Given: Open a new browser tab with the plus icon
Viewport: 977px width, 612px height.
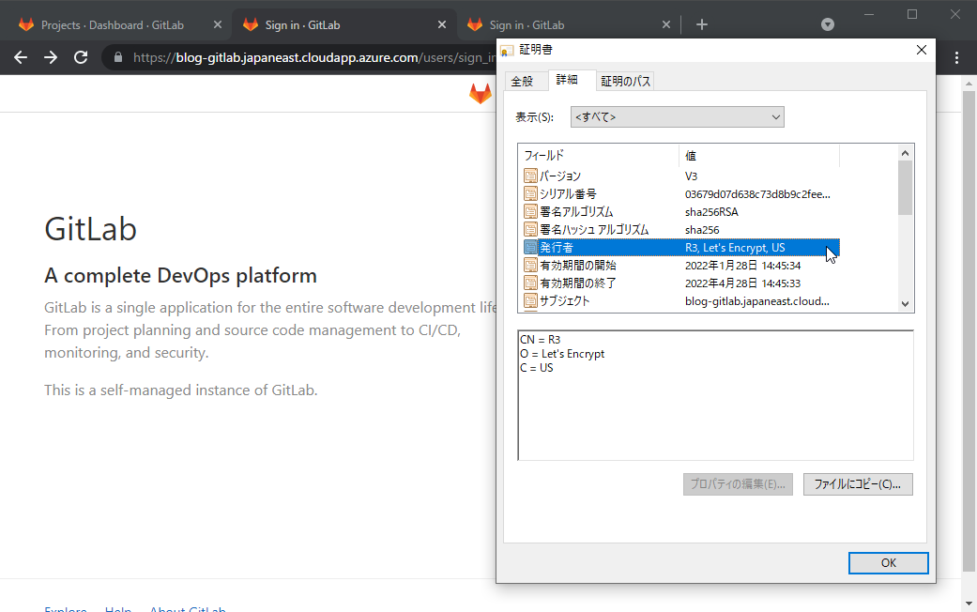Looking at the screenshot, I should (701, 23).
